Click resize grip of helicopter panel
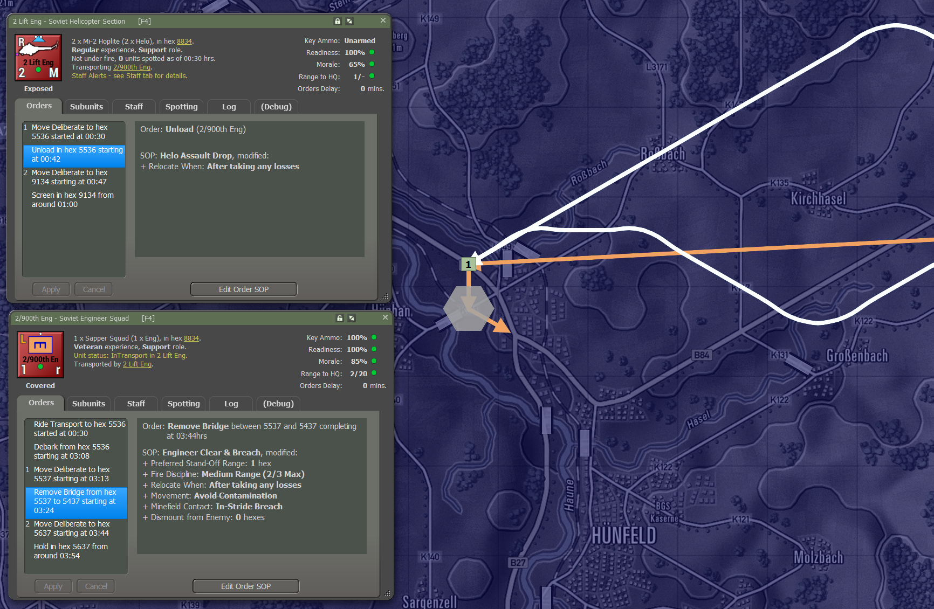Screen dimensions: 934x609 point(385,296)
